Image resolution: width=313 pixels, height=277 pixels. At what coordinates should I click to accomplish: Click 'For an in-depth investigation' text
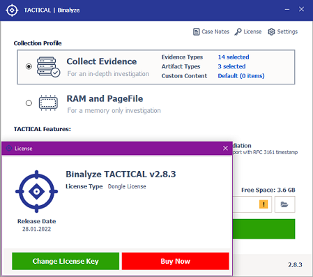point(108,74)
